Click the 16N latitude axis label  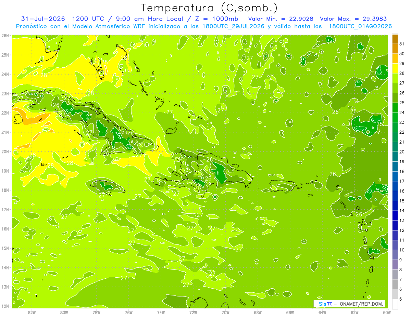pos(5,229)
